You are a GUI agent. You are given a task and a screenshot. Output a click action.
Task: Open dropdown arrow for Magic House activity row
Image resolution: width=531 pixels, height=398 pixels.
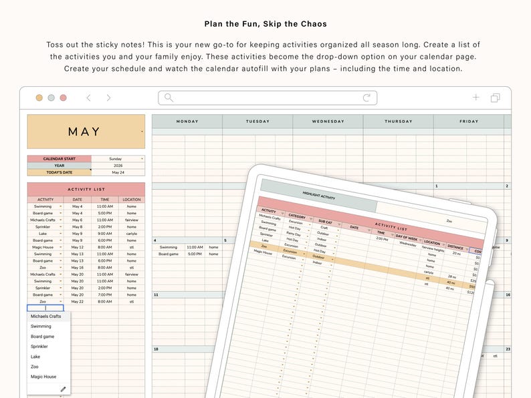coord(61,247)
